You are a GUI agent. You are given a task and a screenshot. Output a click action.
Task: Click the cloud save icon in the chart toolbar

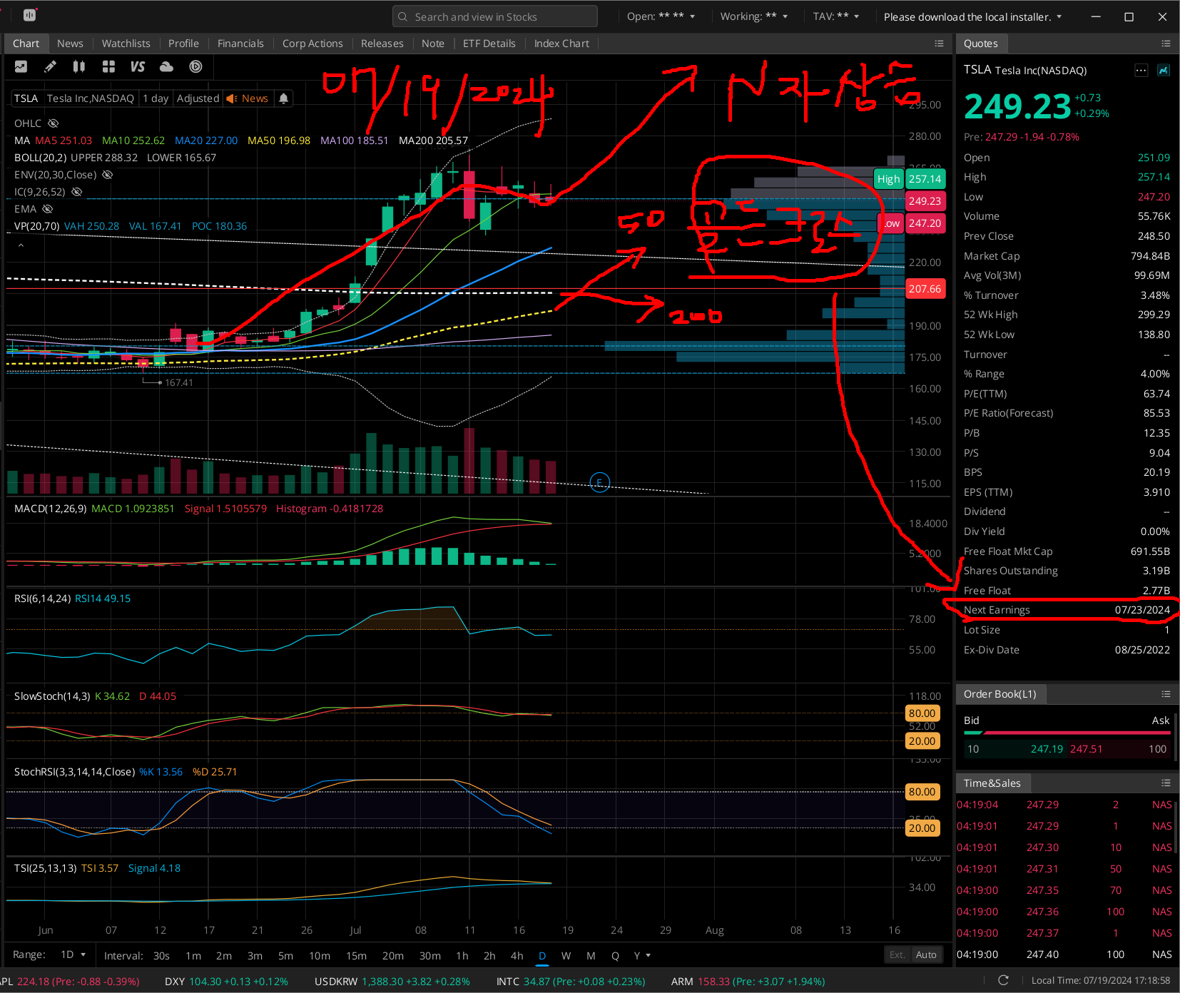(x=166, y=66)
